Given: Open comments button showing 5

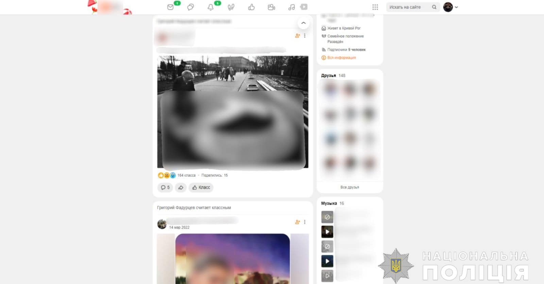Looking at the screenshot, I should tap(165, 187).
